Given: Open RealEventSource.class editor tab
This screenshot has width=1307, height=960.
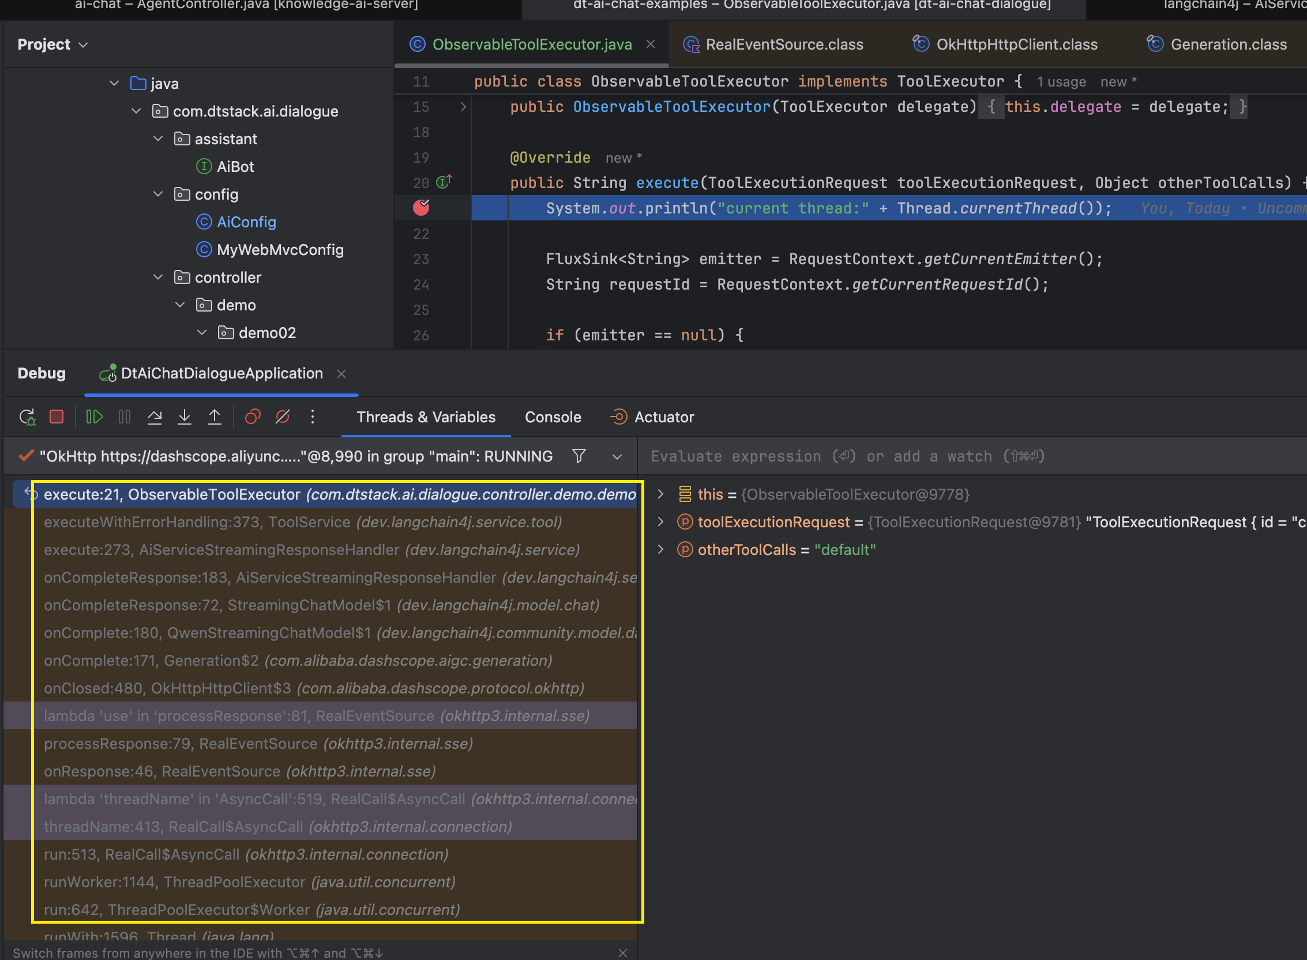Looking at the screenshot, I should [x=773, y=44].
